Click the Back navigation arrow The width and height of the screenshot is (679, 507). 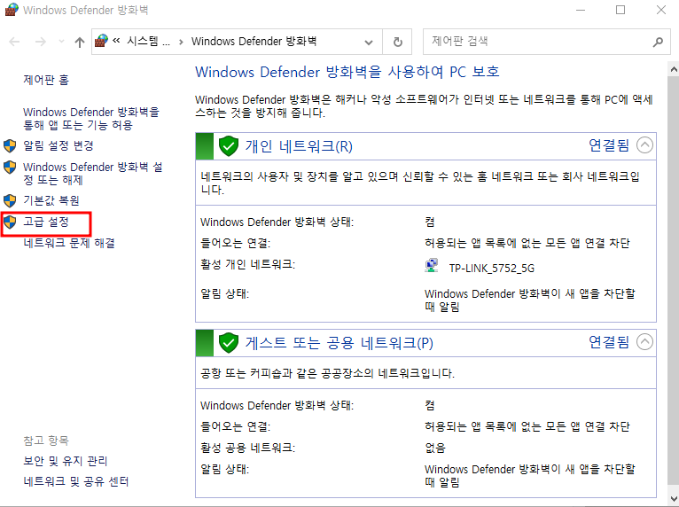tap(15, 42)
